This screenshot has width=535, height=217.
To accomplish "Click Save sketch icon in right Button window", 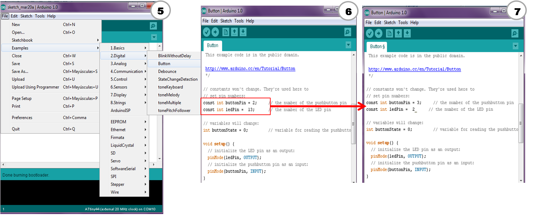I will pyautogui.click(x=407, y=33).
